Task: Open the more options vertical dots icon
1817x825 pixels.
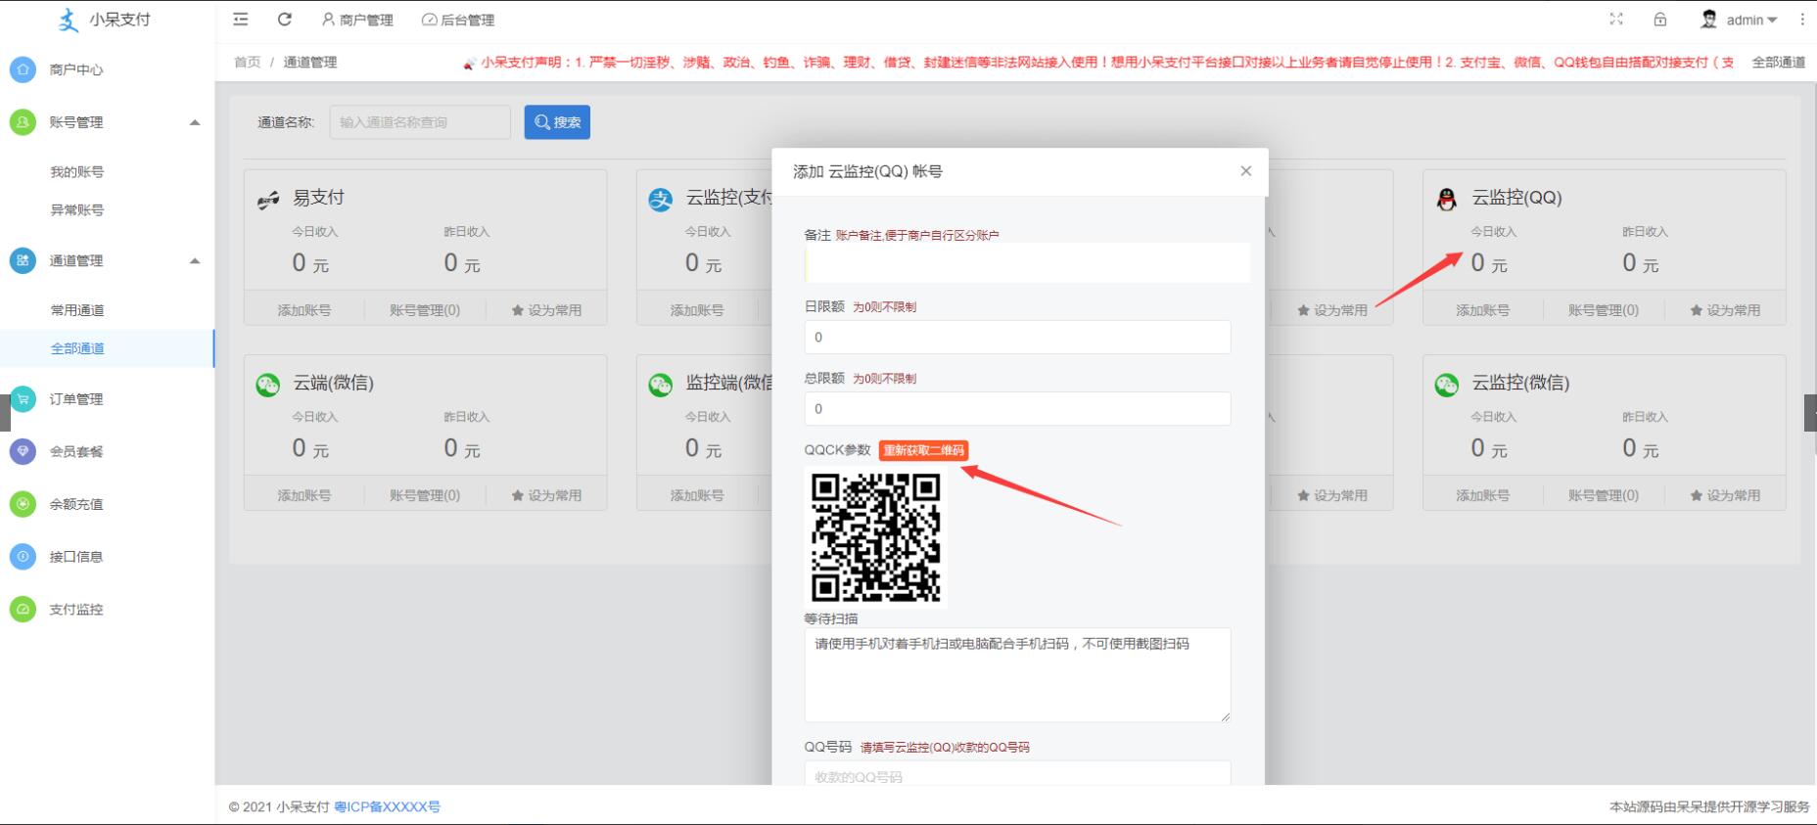Action: click(1802, 20)
